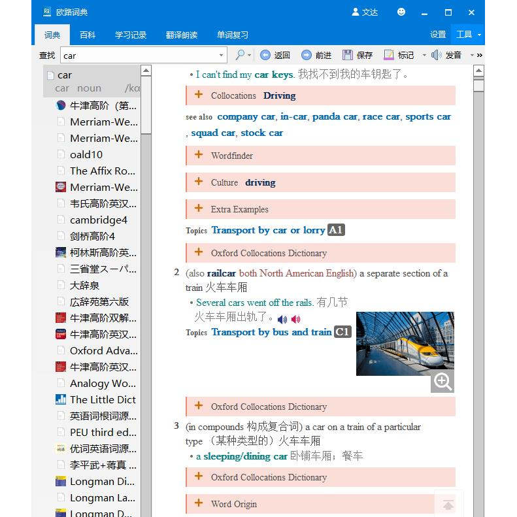The width and height of the screenshot is (517, 517).
Task: Switch to the 翻译朗读 tab
Action: [x=182, y=35]
